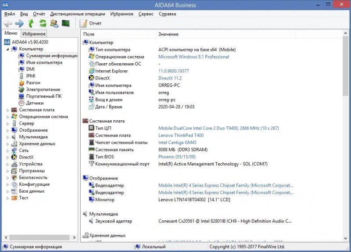Open Электропитание power management item

pos(43,90)
